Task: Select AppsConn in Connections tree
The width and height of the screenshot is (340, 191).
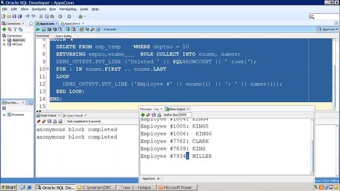Action: pos(19,40)
